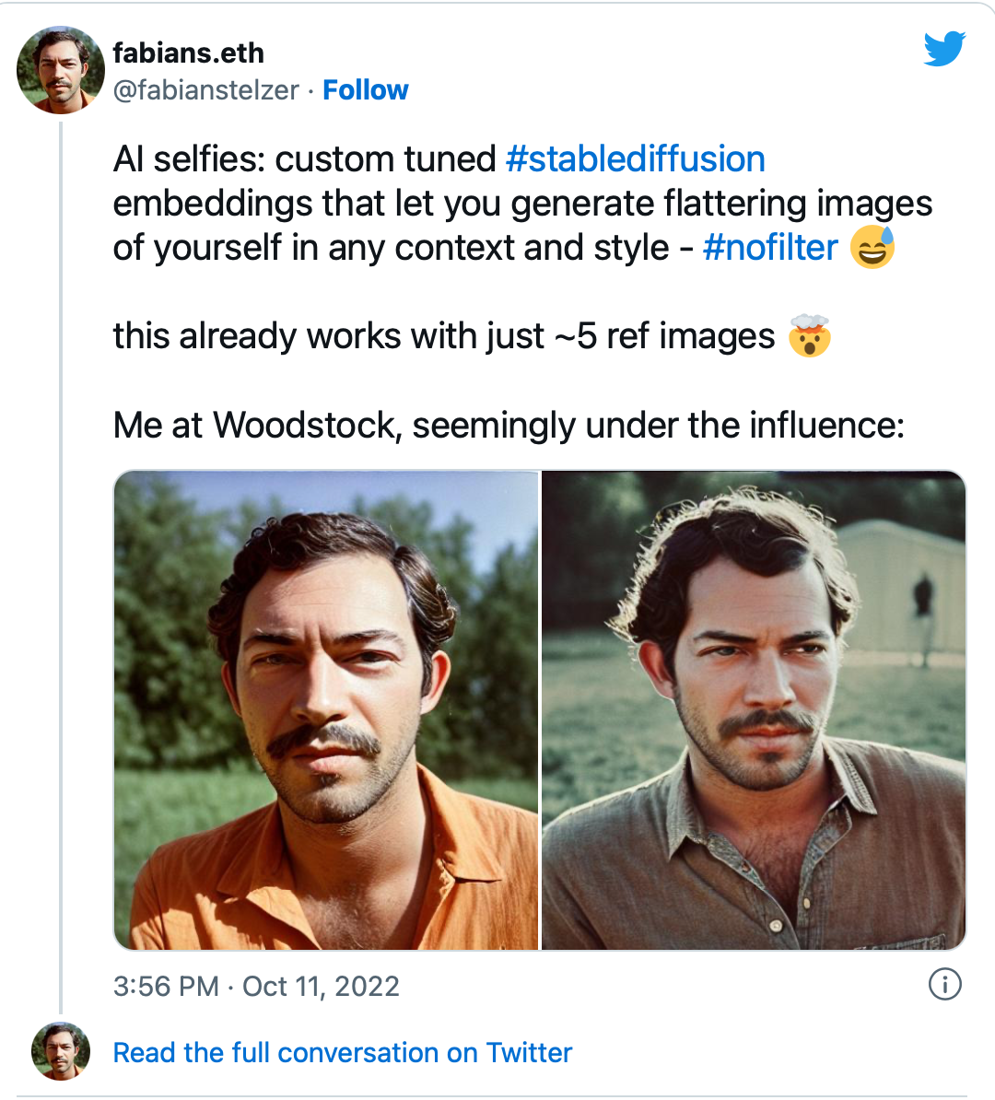Click the large profile avatar beside fabians.eth
The image size is (995, 1100).
(61, 70)
